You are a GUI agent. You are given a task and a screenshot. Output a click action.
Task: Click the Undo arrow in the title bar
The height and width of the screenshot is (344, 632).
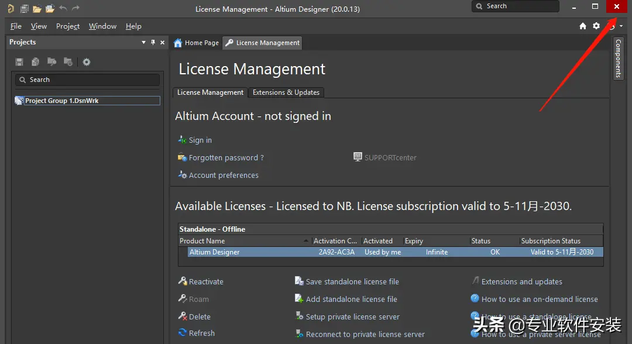pos(63,8)
